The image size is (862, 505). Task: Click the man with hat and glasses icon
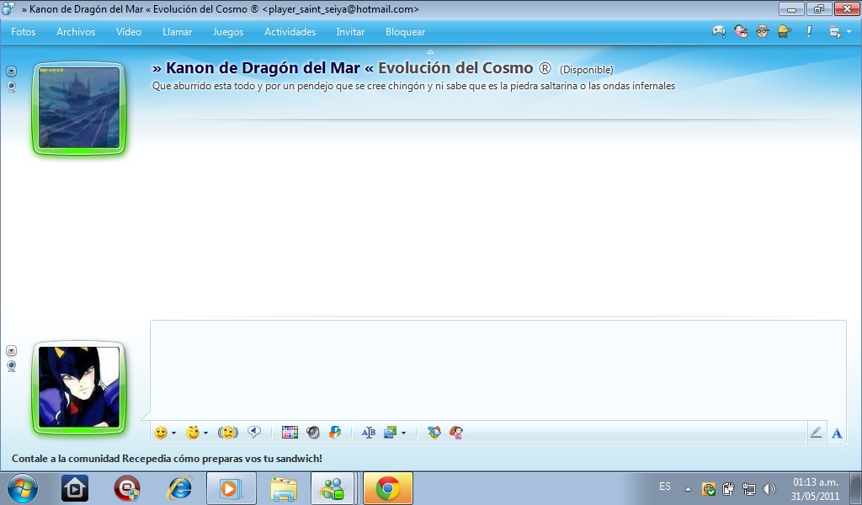click(x=763, y=31)
